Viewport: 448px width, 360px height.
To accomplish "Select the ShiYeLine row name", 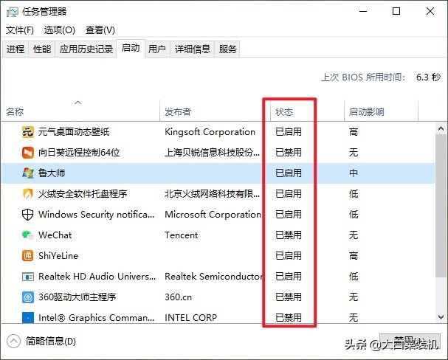I will [x=58, y=255].
